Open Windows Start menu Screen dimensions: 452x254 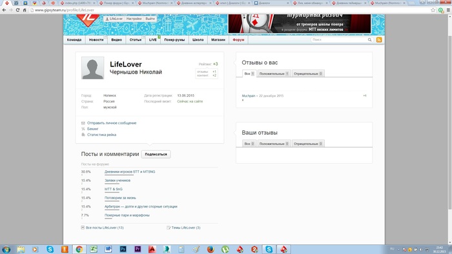click(6, 249)
